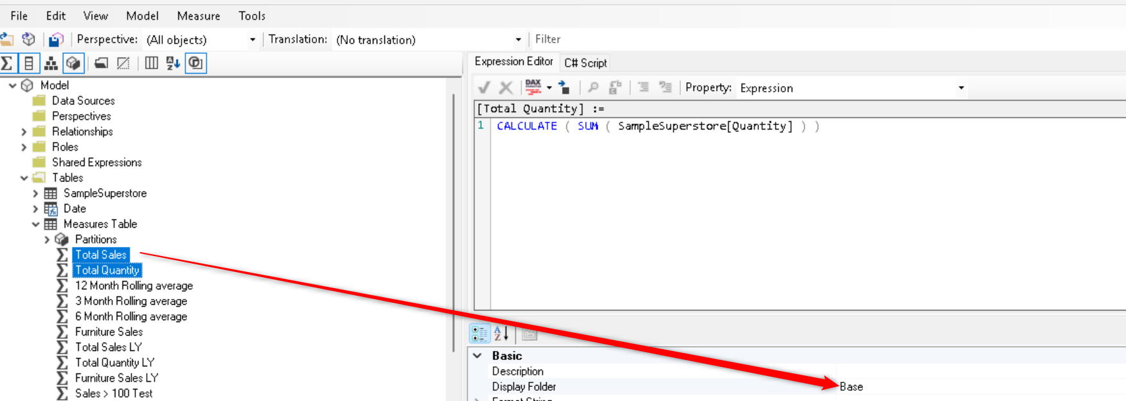Image resolution: width=1126 pixels, height=401 pixels.
Task: Select the Expression Editor tab
Action: tap(514, 62)
